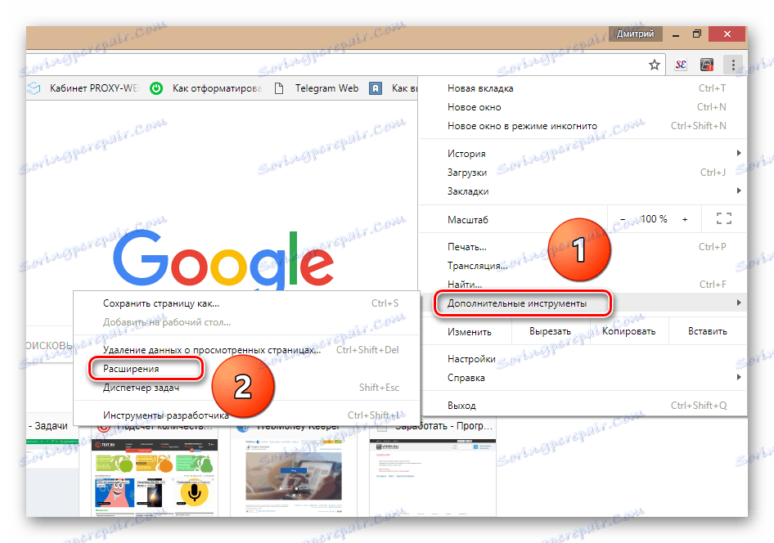Open Кабинет PROXY-WE bookmark

click(x=83, y=88)
